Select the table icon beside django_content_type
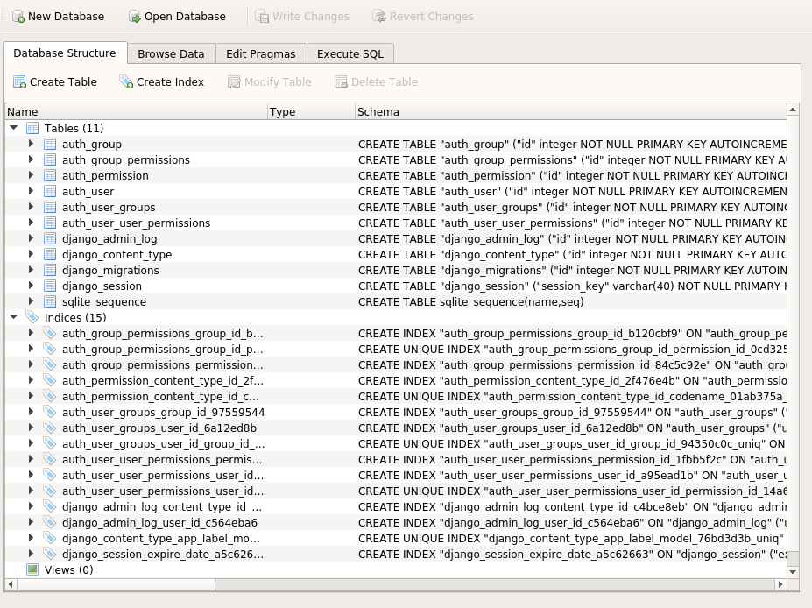 pos(50,254)
